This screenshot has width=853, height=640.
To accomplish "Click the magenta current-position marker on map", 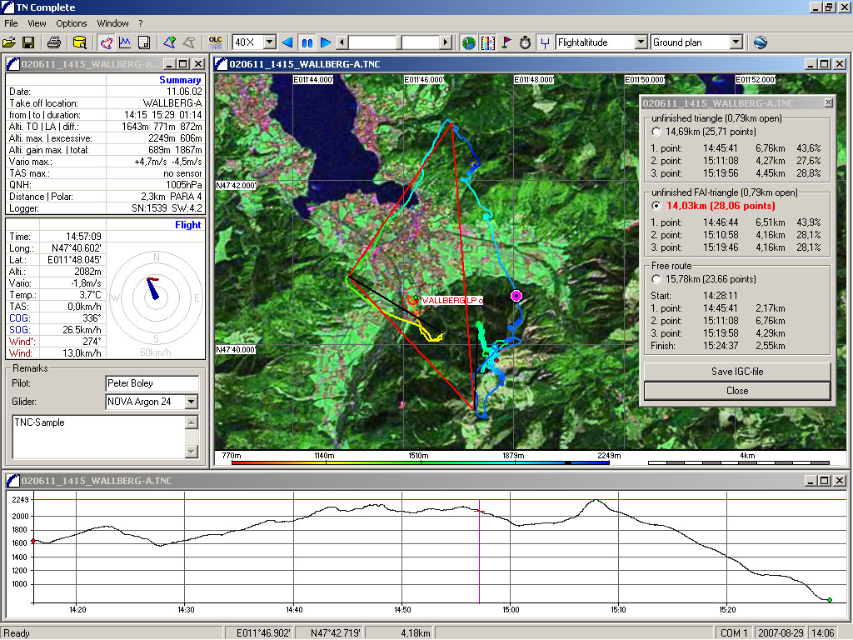I will tap(516, 296).
